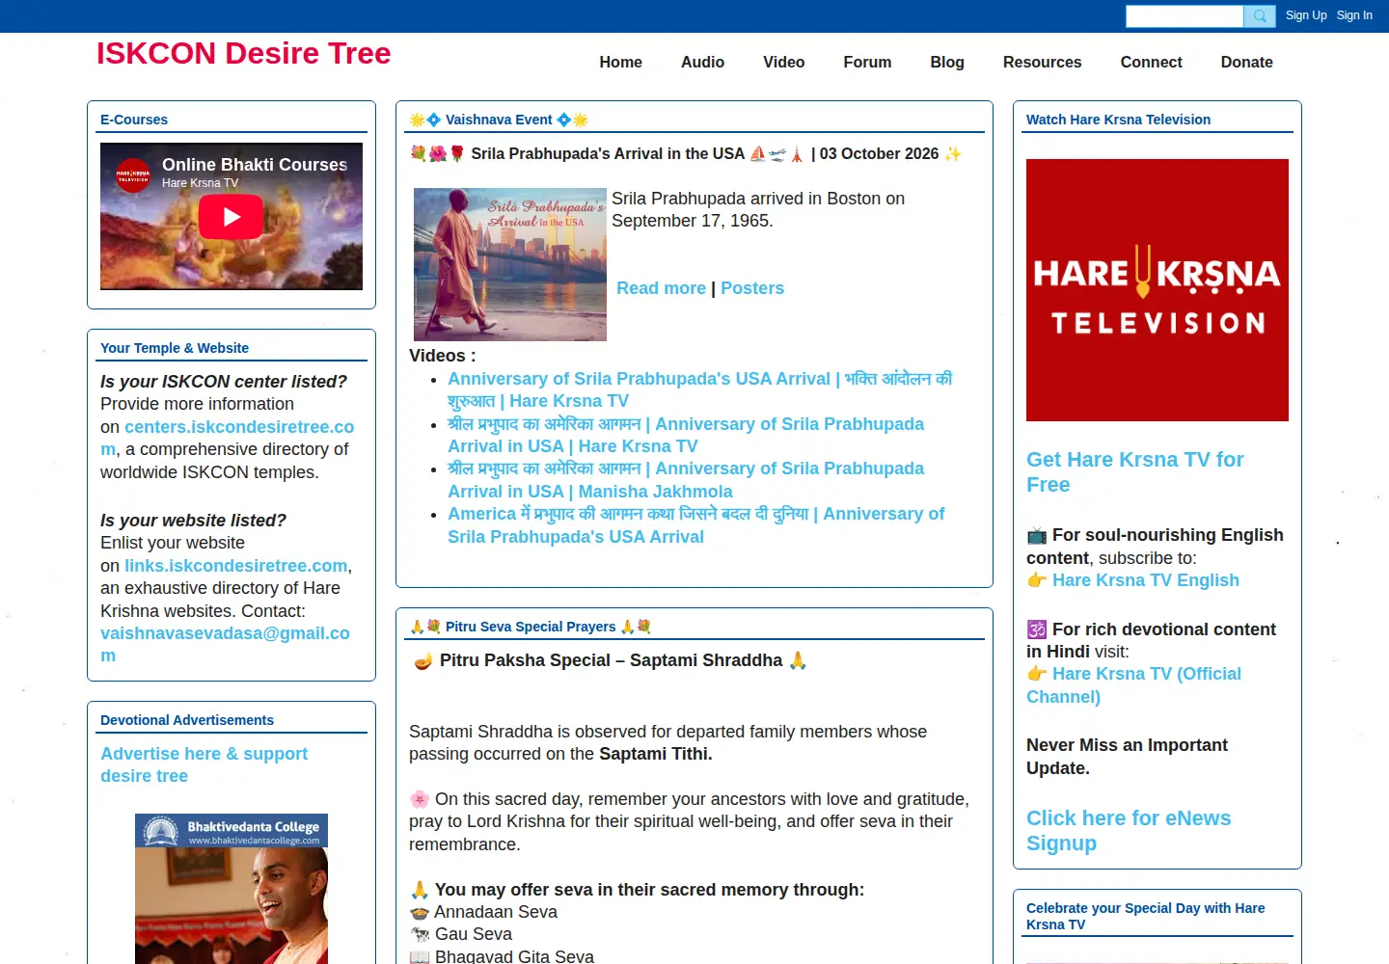Image resolution: width=1389 pixels, height=964 pixels.
Task: Open the Connect menu
Action: (1151, 62)
